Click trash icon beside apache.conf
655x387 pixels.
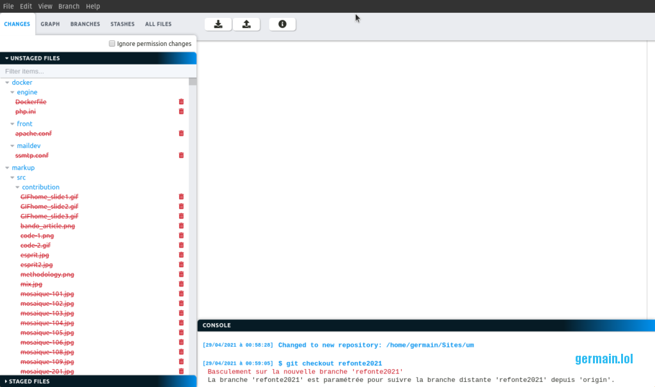pos(181,133)
